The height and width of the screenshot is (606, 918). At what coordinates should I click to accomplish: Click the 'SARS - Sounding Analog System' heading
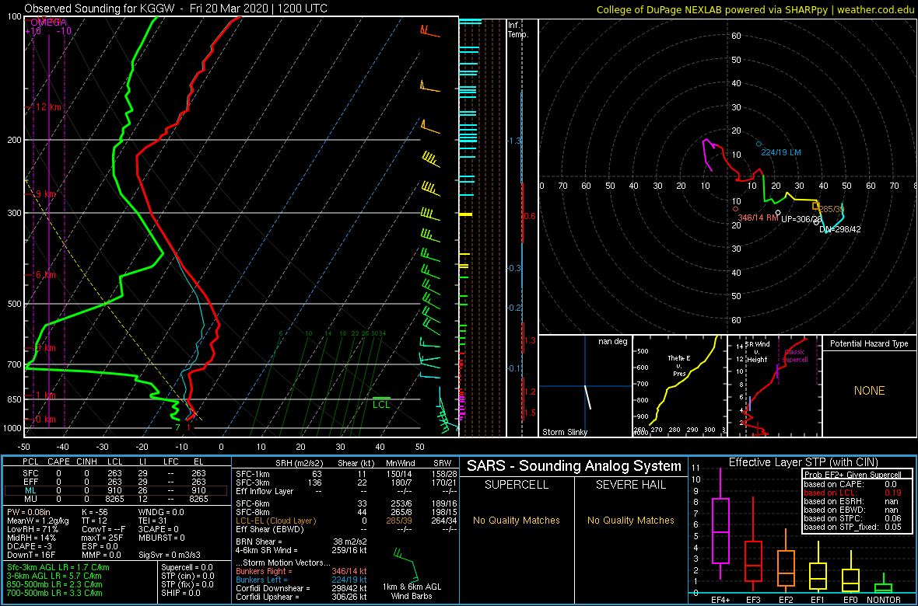click(574, 467)
